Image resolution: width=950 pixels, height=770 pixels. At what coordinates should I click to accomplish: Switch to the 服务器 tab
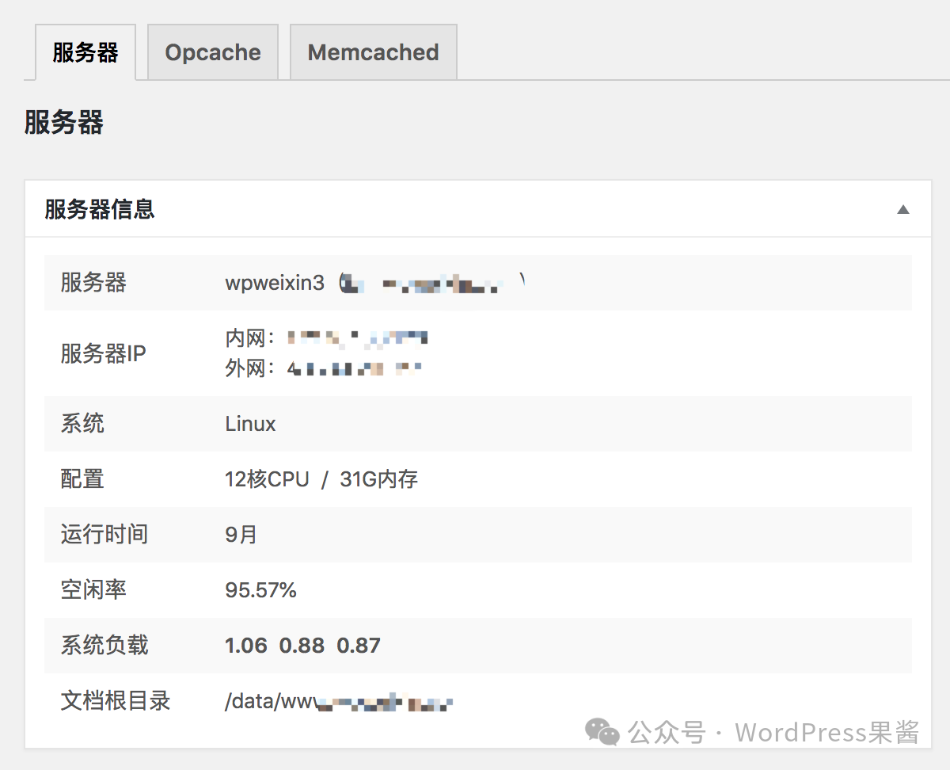click(85, 52)
